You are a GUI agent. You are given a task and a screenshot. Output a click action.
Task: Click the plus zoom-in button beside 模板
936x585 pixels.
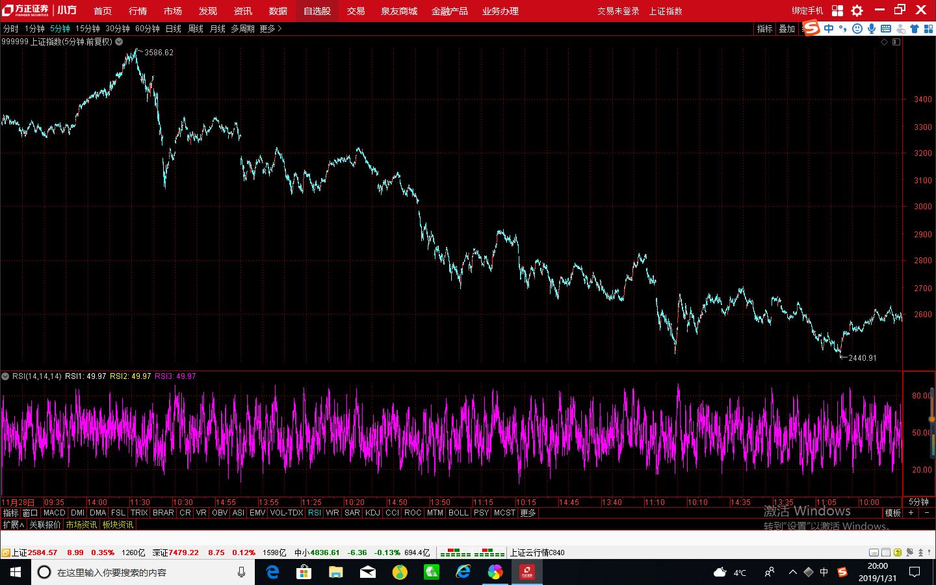(x=911, y=513)
